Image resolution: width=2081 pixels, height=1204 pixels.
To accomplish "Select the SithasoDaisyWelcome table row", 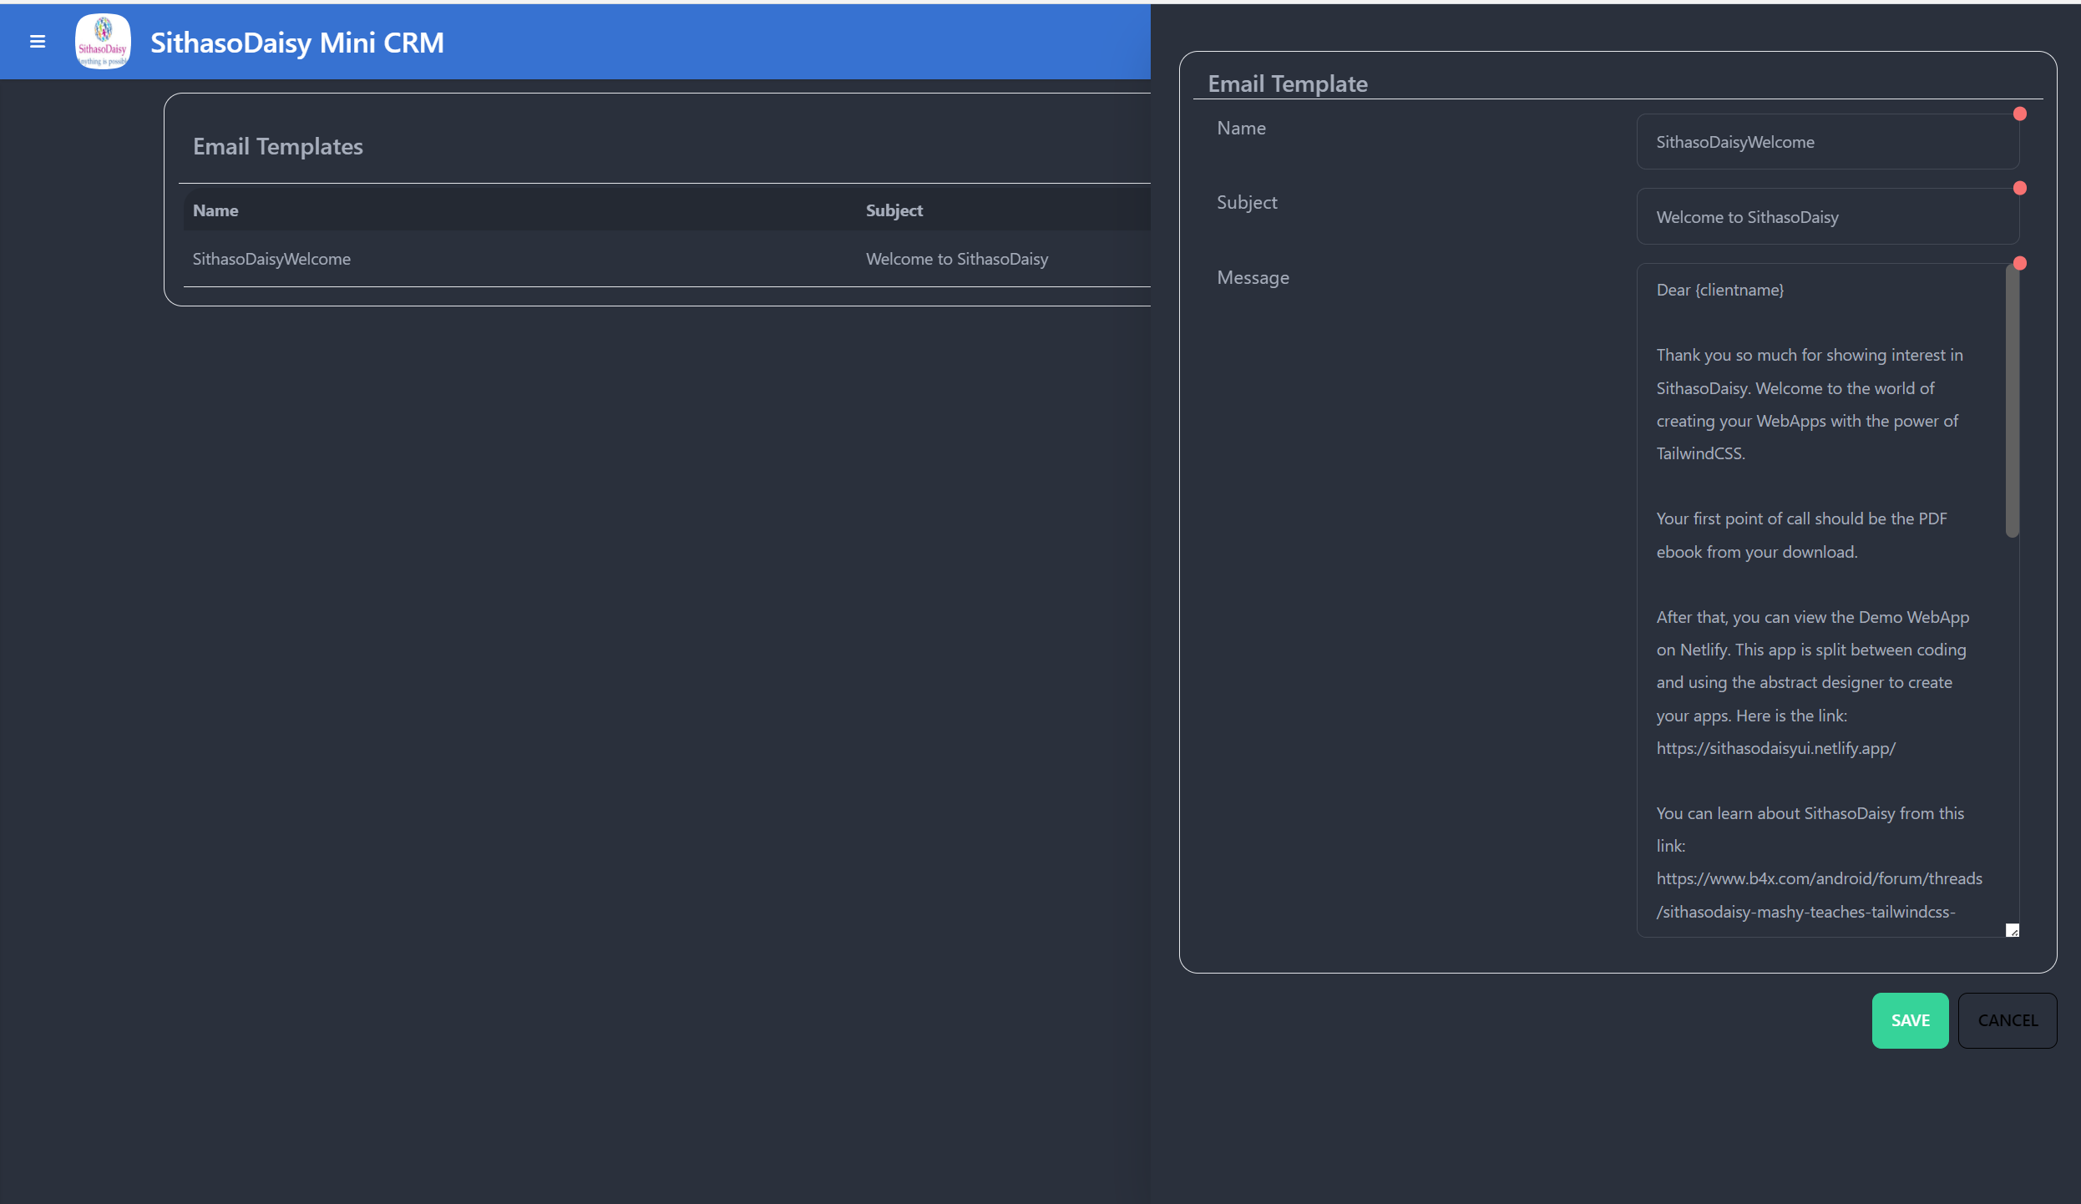I will pos(271,260).
